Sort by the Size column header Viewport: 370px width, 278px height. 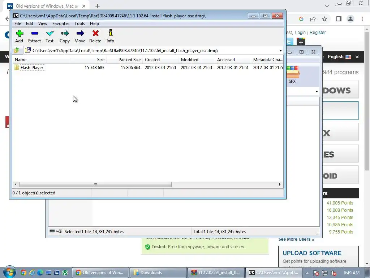pyautogui.click(x=88, y=60)
